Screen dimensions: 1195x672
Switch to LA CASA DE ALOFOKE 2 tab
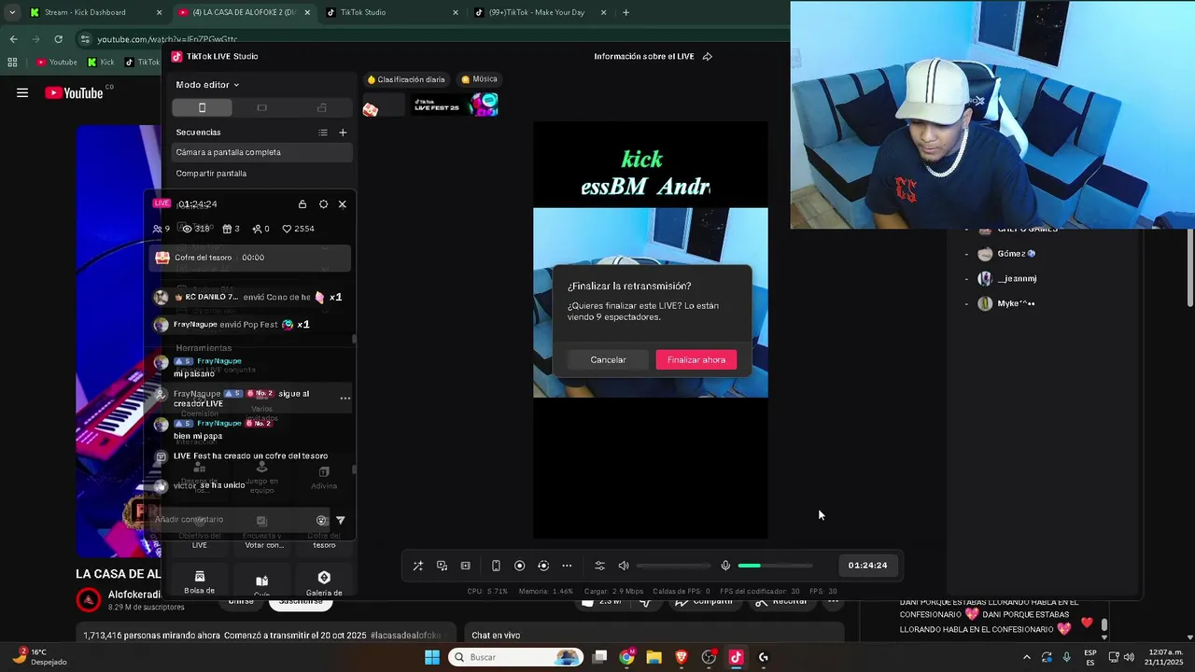click(246, 12)
